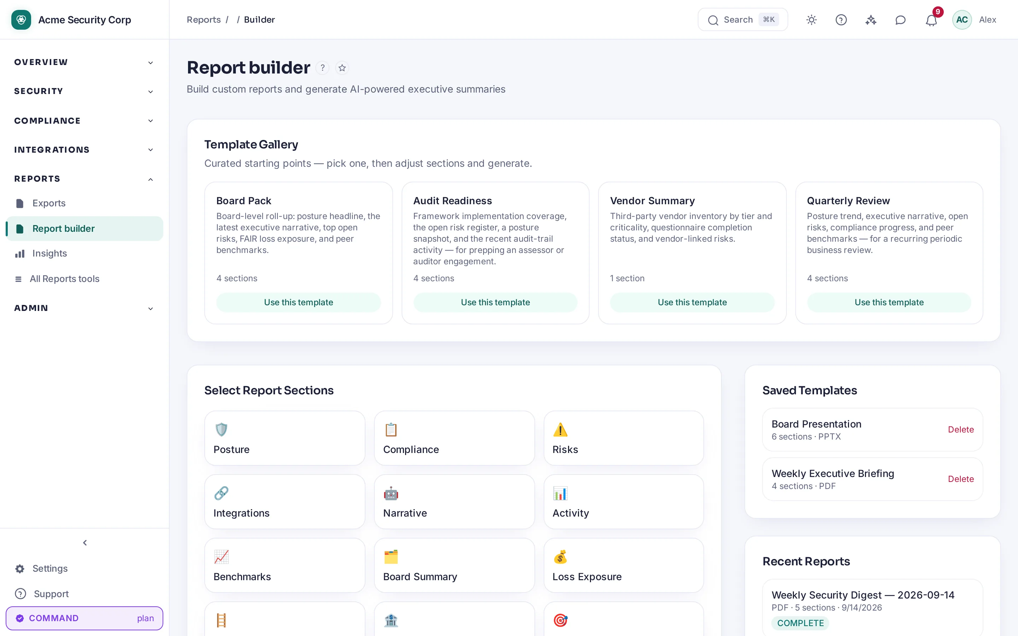1018x636 pixels.
Task: Click the Reports breadcrumb link
Action: click(204, 20)
